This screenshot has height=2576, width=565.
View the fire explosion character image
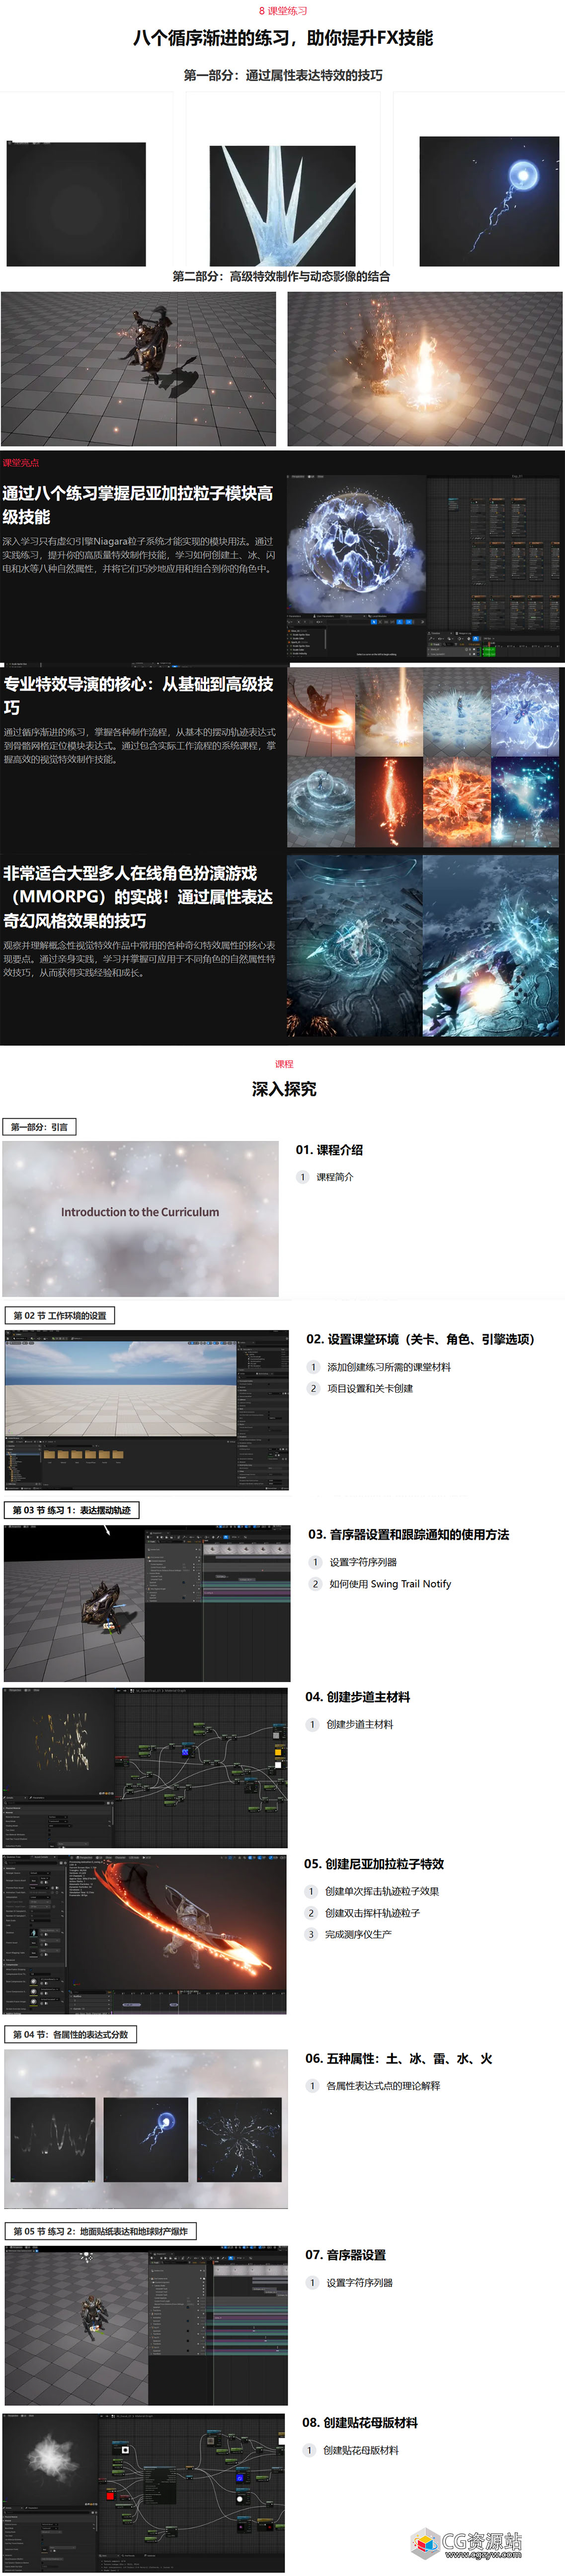[x=425, y=369]
